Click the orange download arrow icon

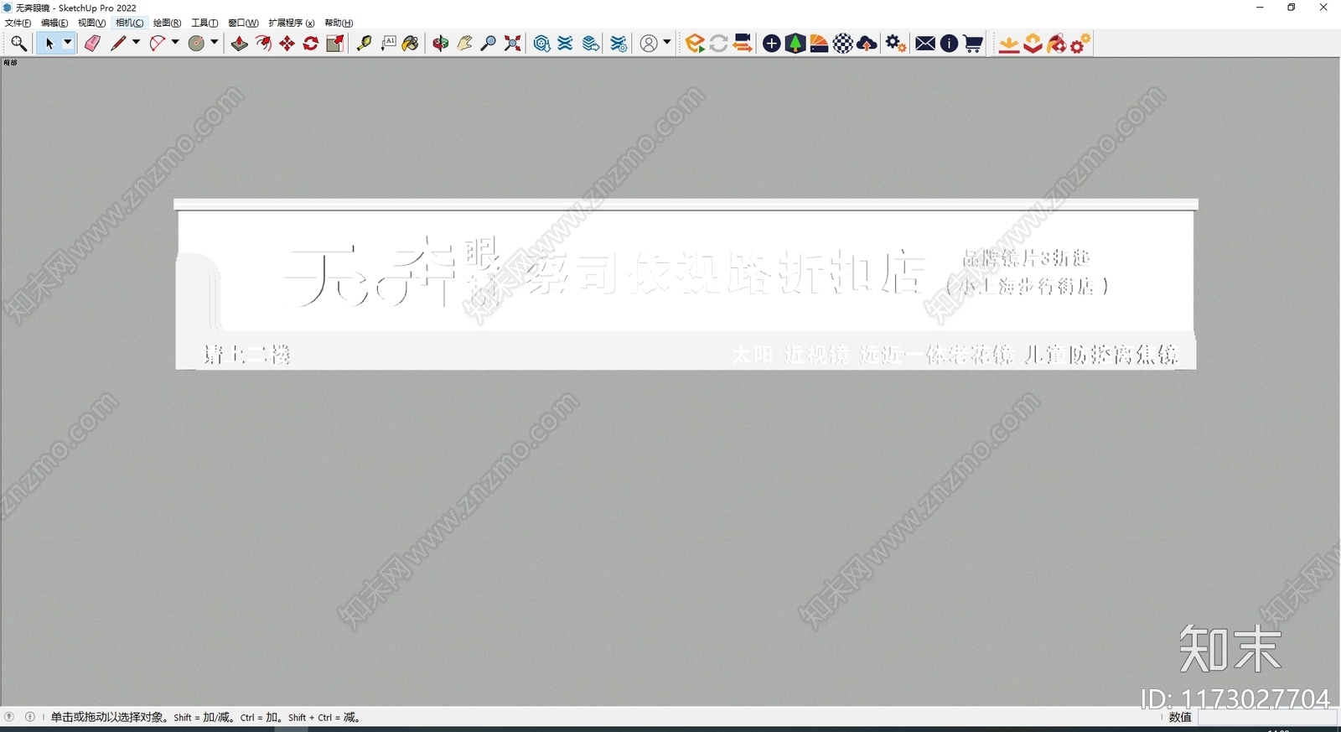click(x=1009, y=44)
